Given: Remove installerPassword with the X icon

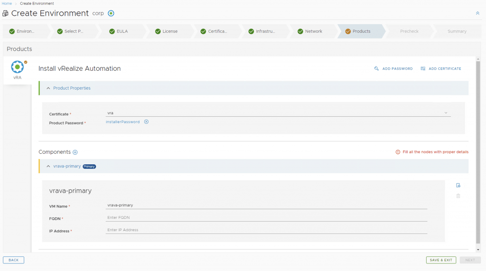Looking at the screenshot, I should pyautogui.click(x=146, y=122).
